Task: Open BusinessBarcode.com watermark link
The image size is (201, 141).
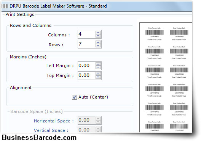Action: [x=39, y=138]
